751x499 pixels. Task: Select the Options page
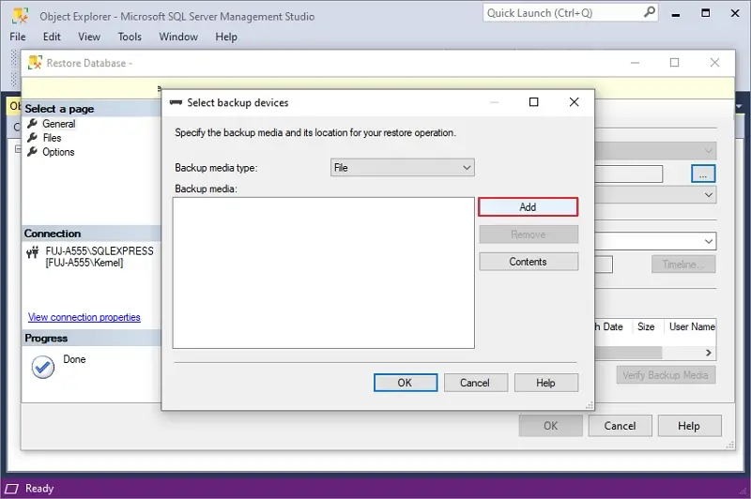point(58,152)
